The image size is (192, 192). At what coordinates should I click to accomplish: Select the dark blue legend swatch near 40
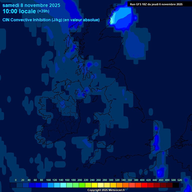tap(26, 185)
